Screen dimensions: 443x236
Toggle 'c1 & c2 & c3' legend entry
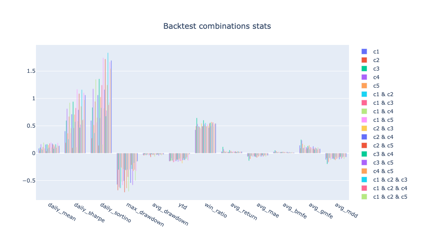point(388,180)
